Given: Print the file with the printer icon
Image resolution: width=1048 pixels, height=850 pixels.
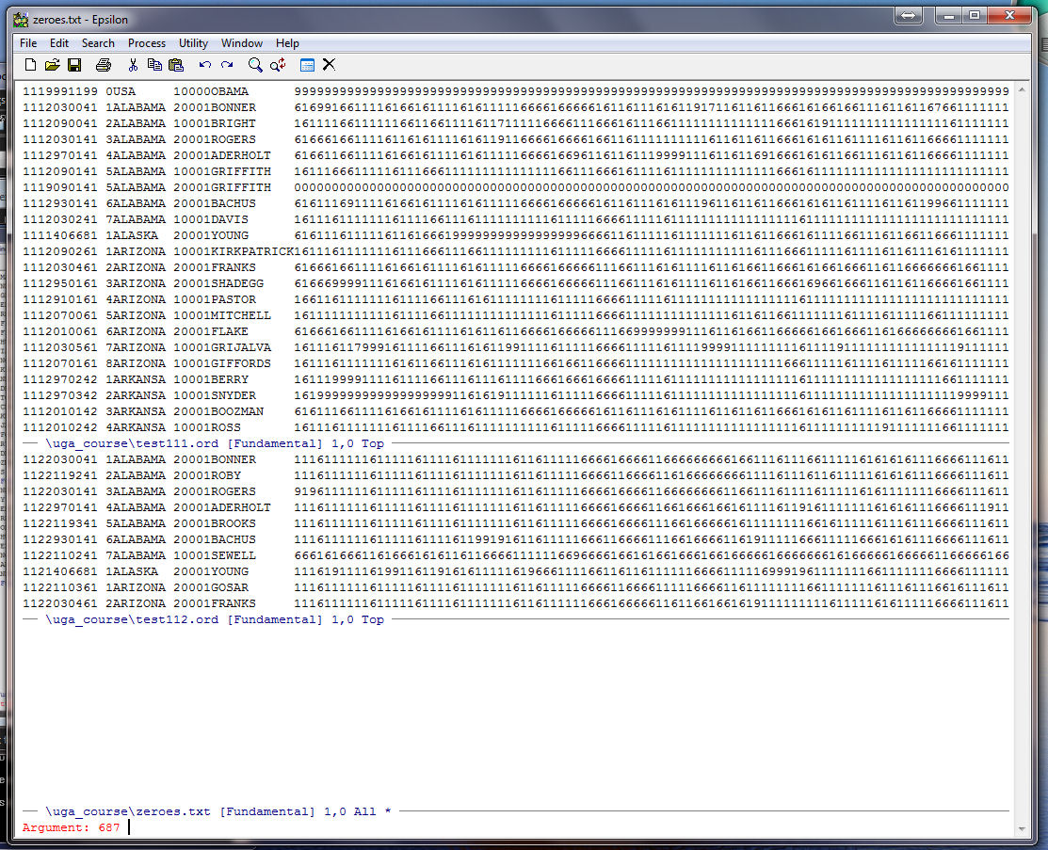Looking at the screenshot, I should click(x=104, y=65).
